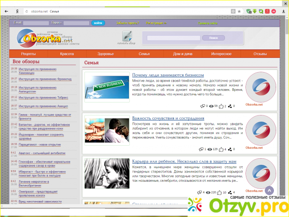Click the views eye icon under the business article
Screen dimensions: 289x217
[x=211, y=106]
